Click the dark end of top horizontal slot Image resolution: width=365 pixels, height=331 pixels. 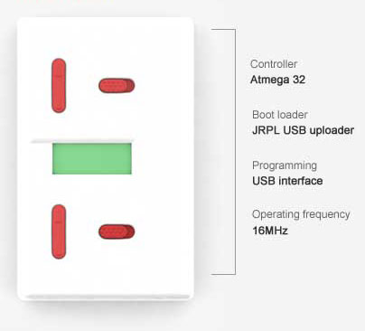pyautogui.click(x=130, y=86)
